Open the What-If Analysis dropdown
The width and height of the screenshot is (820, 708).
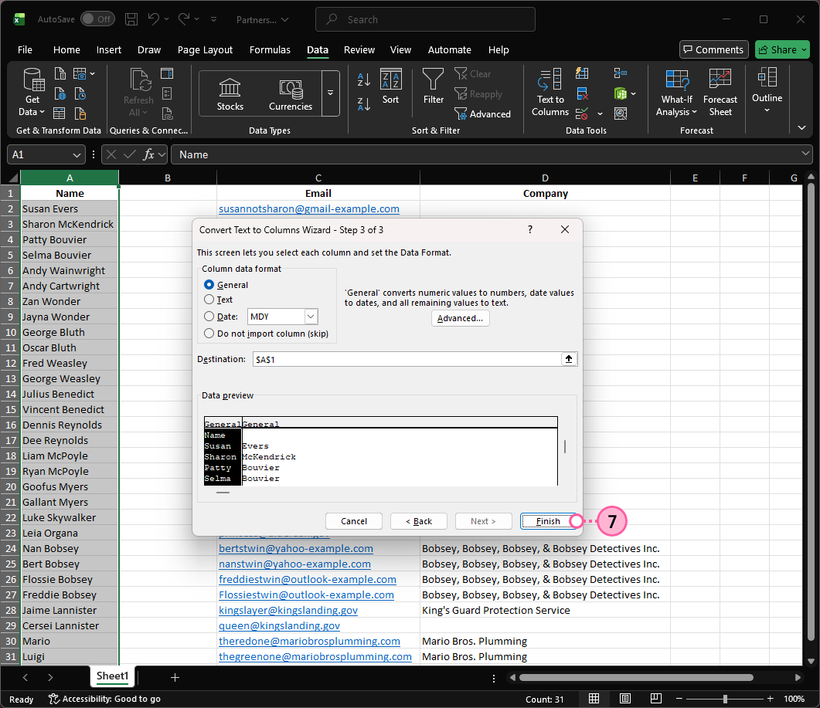(x=675, y=93)
